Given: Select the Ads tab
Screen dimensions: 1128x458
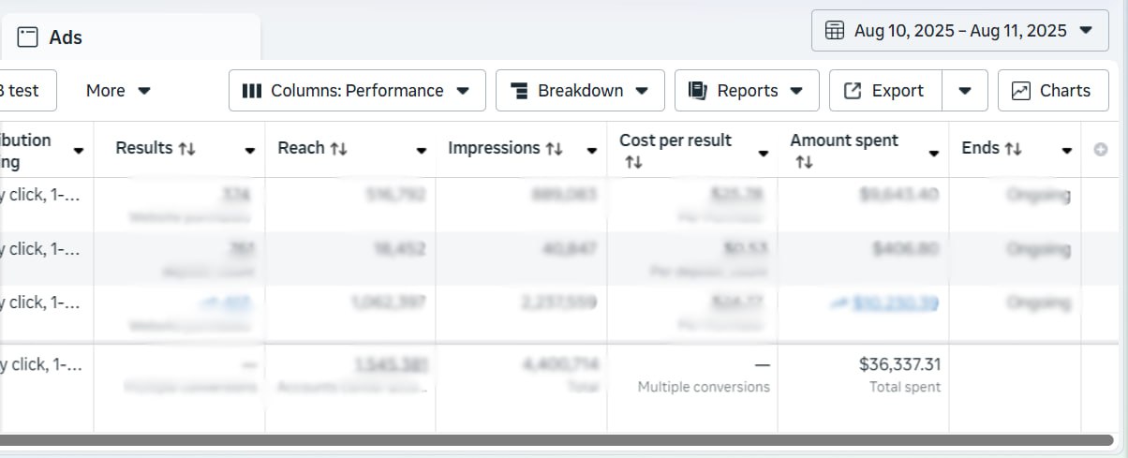Looking at the screenshot, I should click(66, 37).
